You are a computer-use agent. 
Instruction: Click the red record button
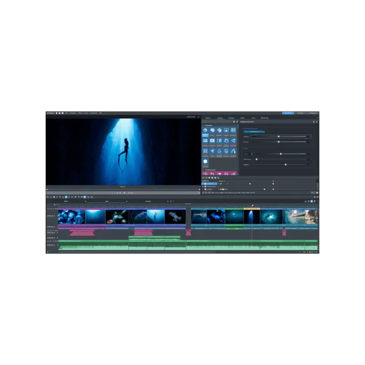click(134, 193)
